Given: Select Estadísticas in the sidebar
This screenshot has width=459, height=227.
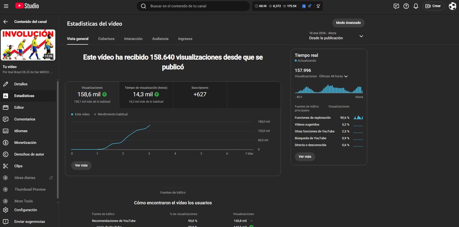Looking at the screenshot, I should point(28,96).
